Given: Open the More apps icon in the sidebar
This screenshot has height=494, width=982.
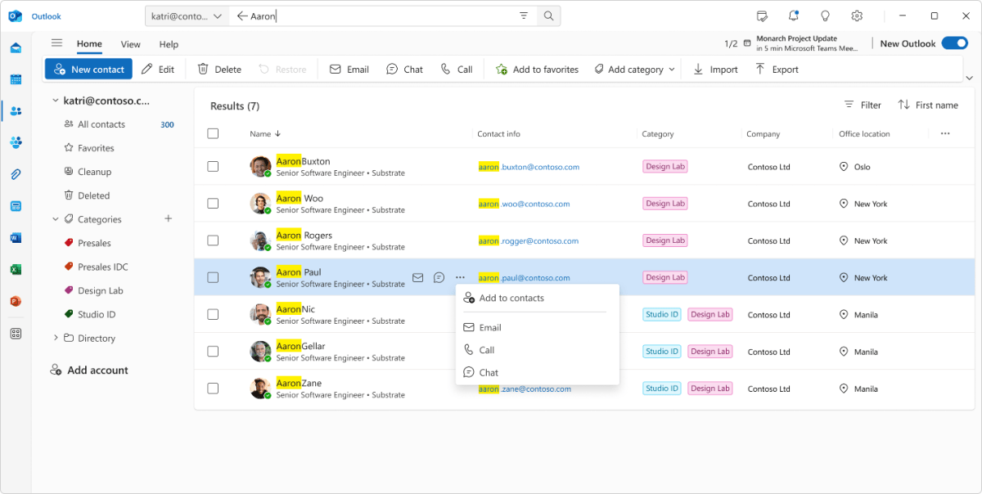Looking at the screenshot, I should pyautogui.click(x=16, y=333).
